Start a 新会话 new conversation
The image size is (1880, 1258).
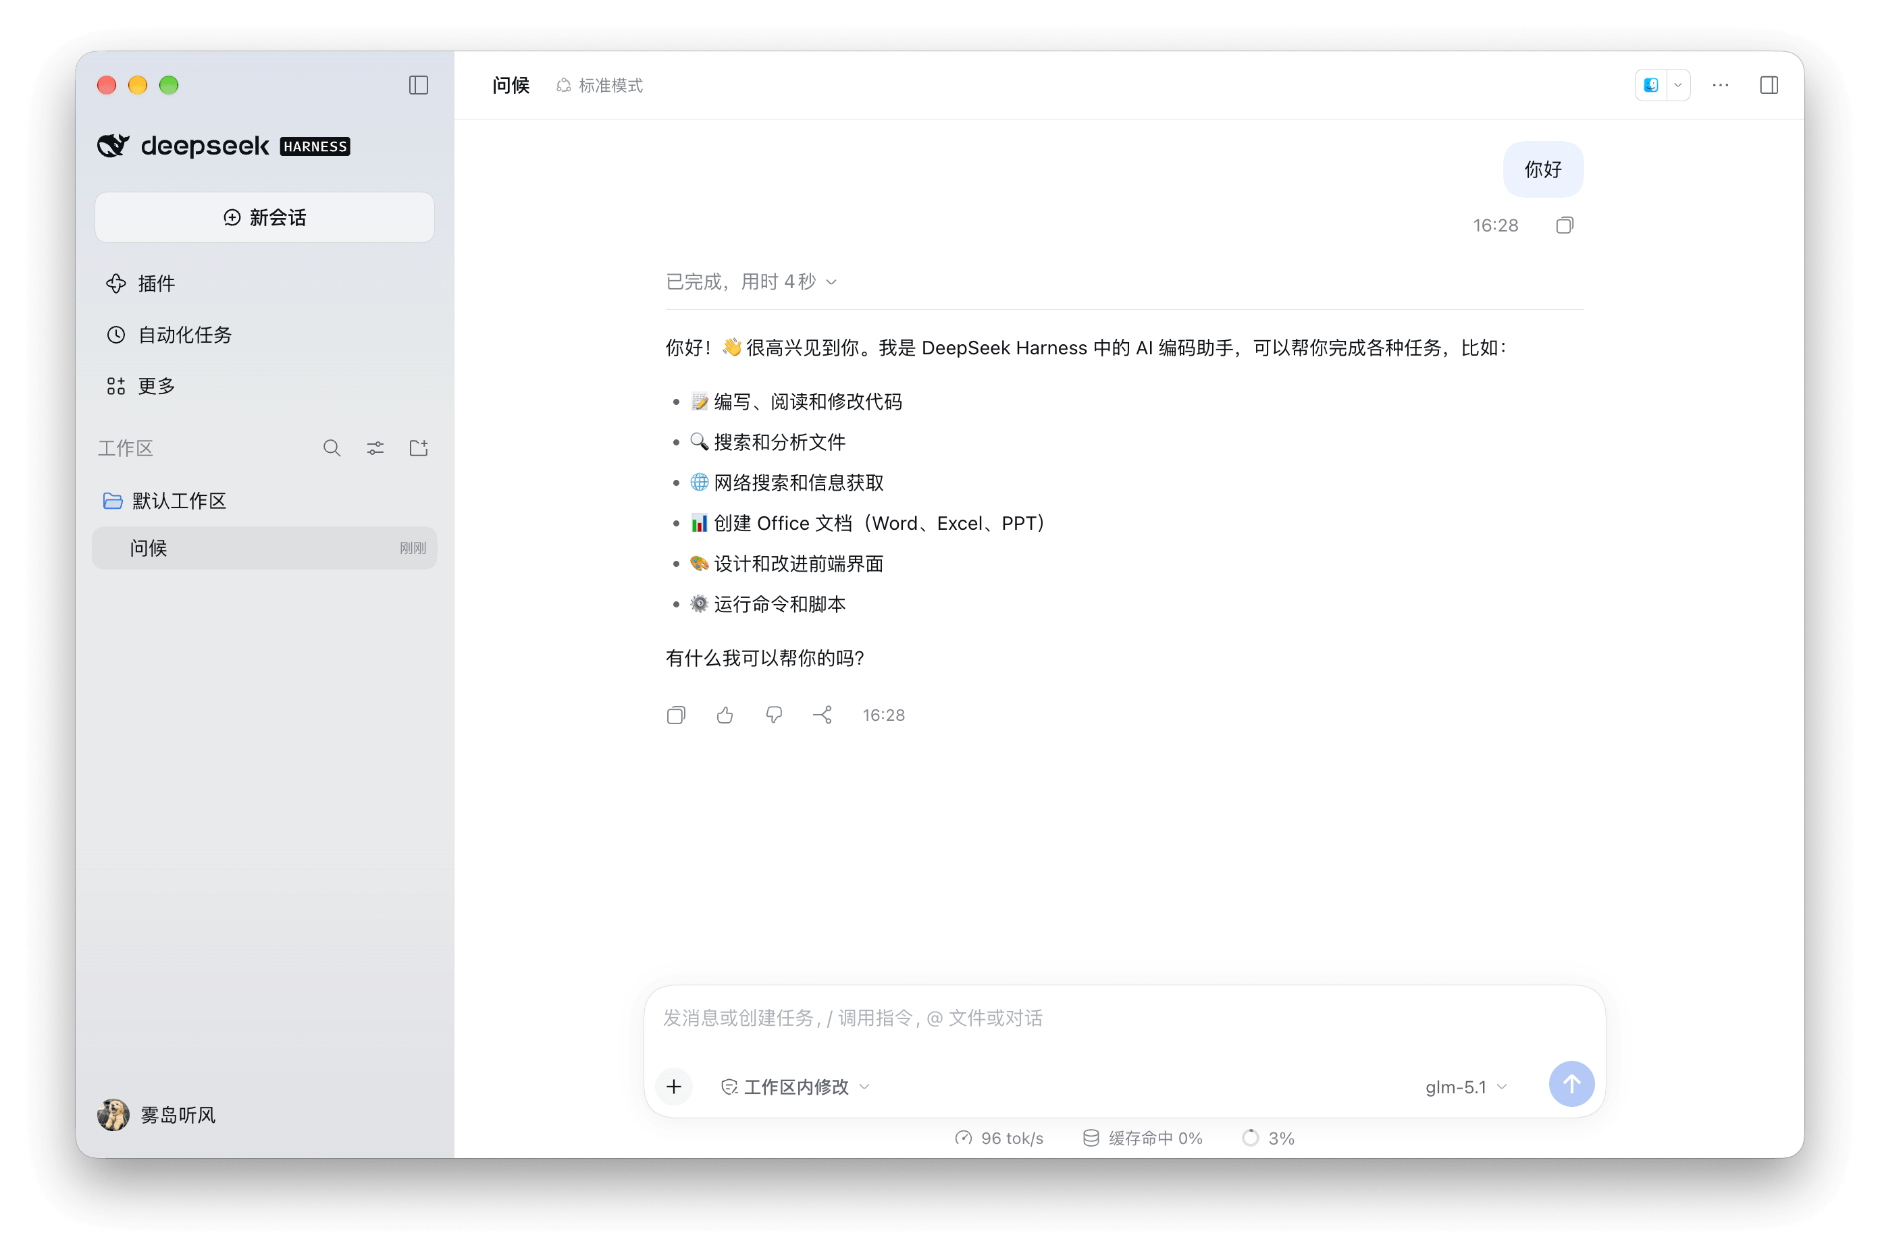coord(265,217)
